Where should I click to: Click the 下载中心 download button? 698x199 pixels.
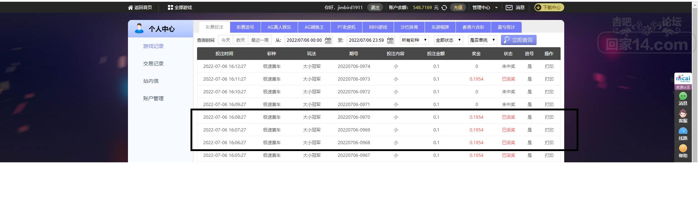(549, 7)
